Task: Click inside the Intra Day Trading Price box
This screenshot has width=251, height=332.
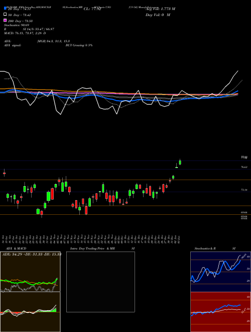Action: [x=100, y=282]
